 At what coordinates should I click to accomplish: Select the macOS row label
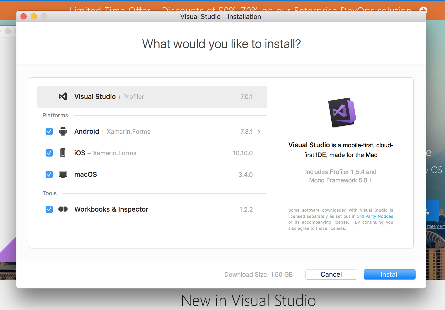coord(86,174)
